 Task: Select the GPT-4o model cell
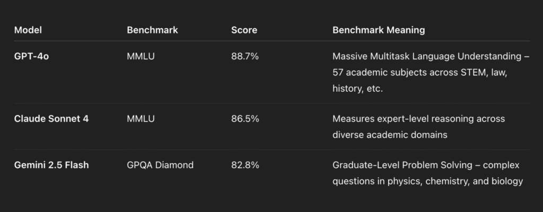[31, 57]
